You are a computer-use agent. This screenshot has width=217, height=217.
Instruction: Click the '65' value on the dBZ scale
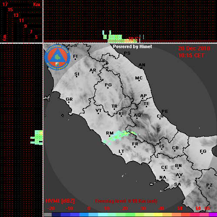tap(207, 208)
